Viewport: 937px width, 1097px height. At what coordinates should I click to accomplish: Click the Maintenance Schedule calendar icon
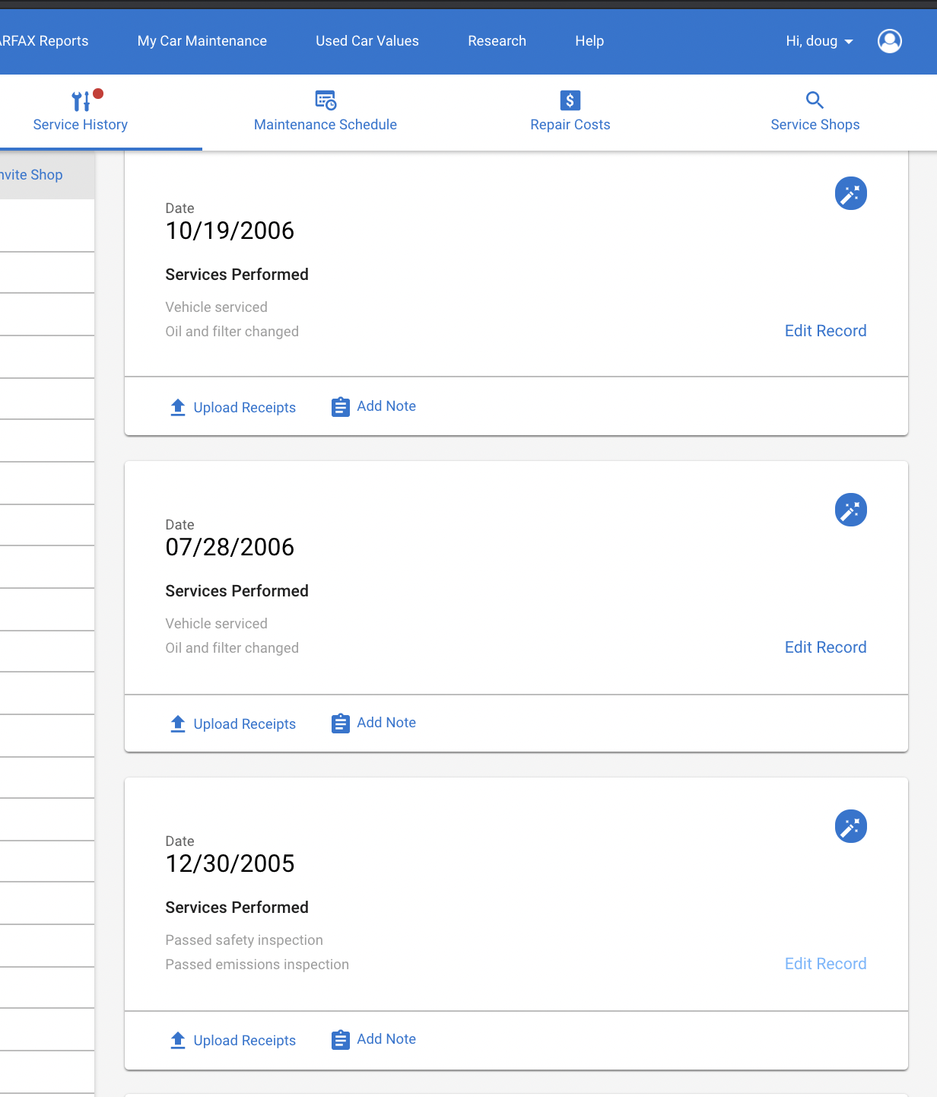(326, 100)
